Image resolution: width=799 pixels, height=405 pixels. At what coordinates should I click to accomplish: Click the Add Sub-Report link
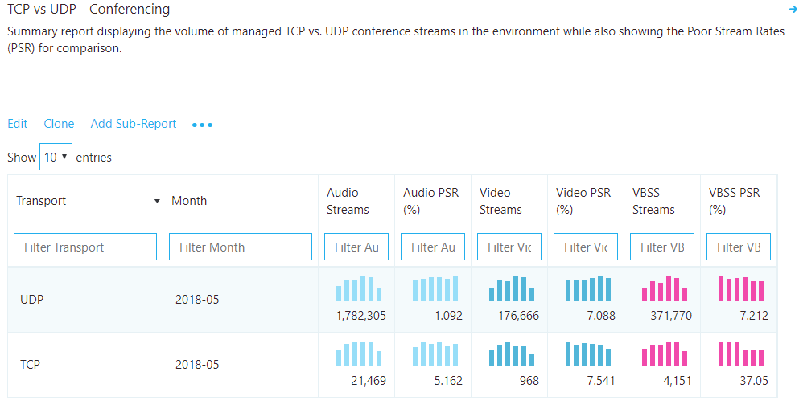click(134, 124)
